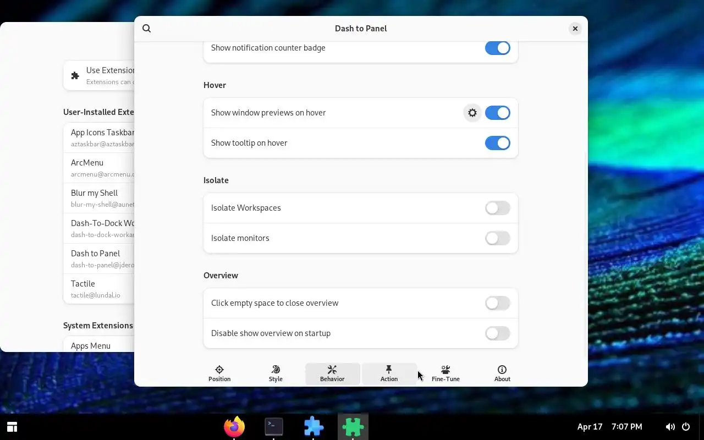
Task: Select App Icons Taskbar in Extensions window
Action: pyautogui.click(x=99, y=137)
